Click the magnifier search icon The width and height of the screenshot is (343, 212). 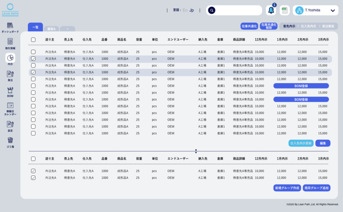coord(211,10)
